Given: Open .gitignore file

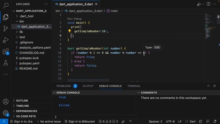Looking at the screenshot, I should [26, 42].
